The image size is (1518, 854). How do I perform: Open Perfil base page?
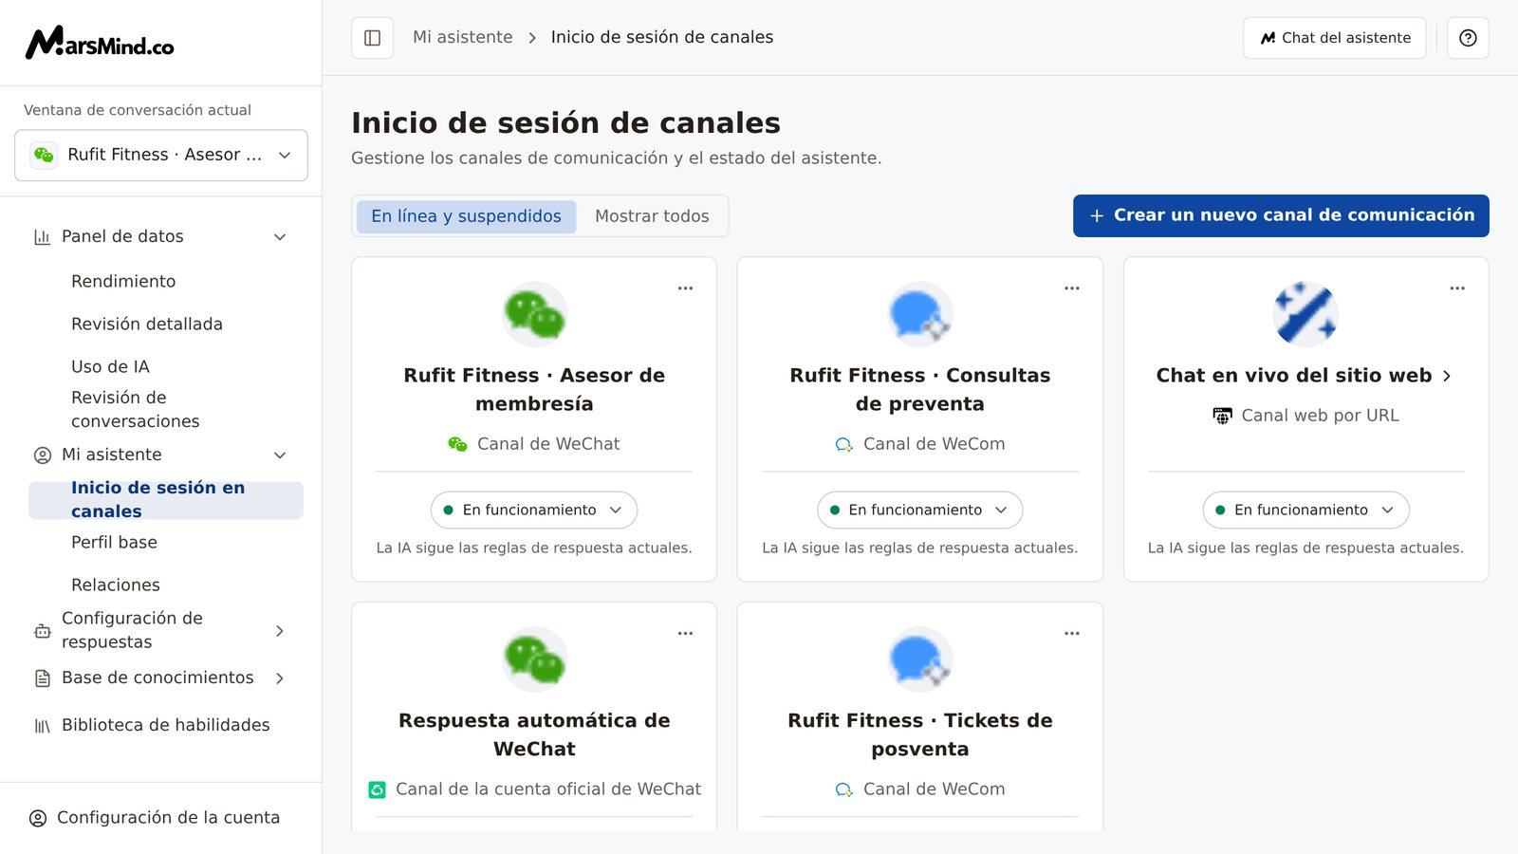(114, 543)
